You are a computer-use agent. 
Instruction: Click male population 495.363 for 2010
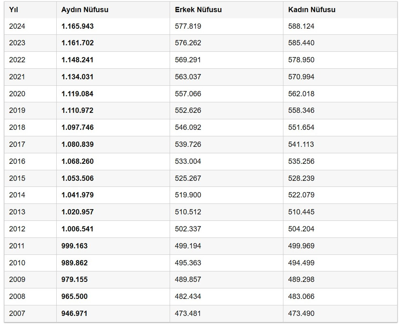point(188,263)
